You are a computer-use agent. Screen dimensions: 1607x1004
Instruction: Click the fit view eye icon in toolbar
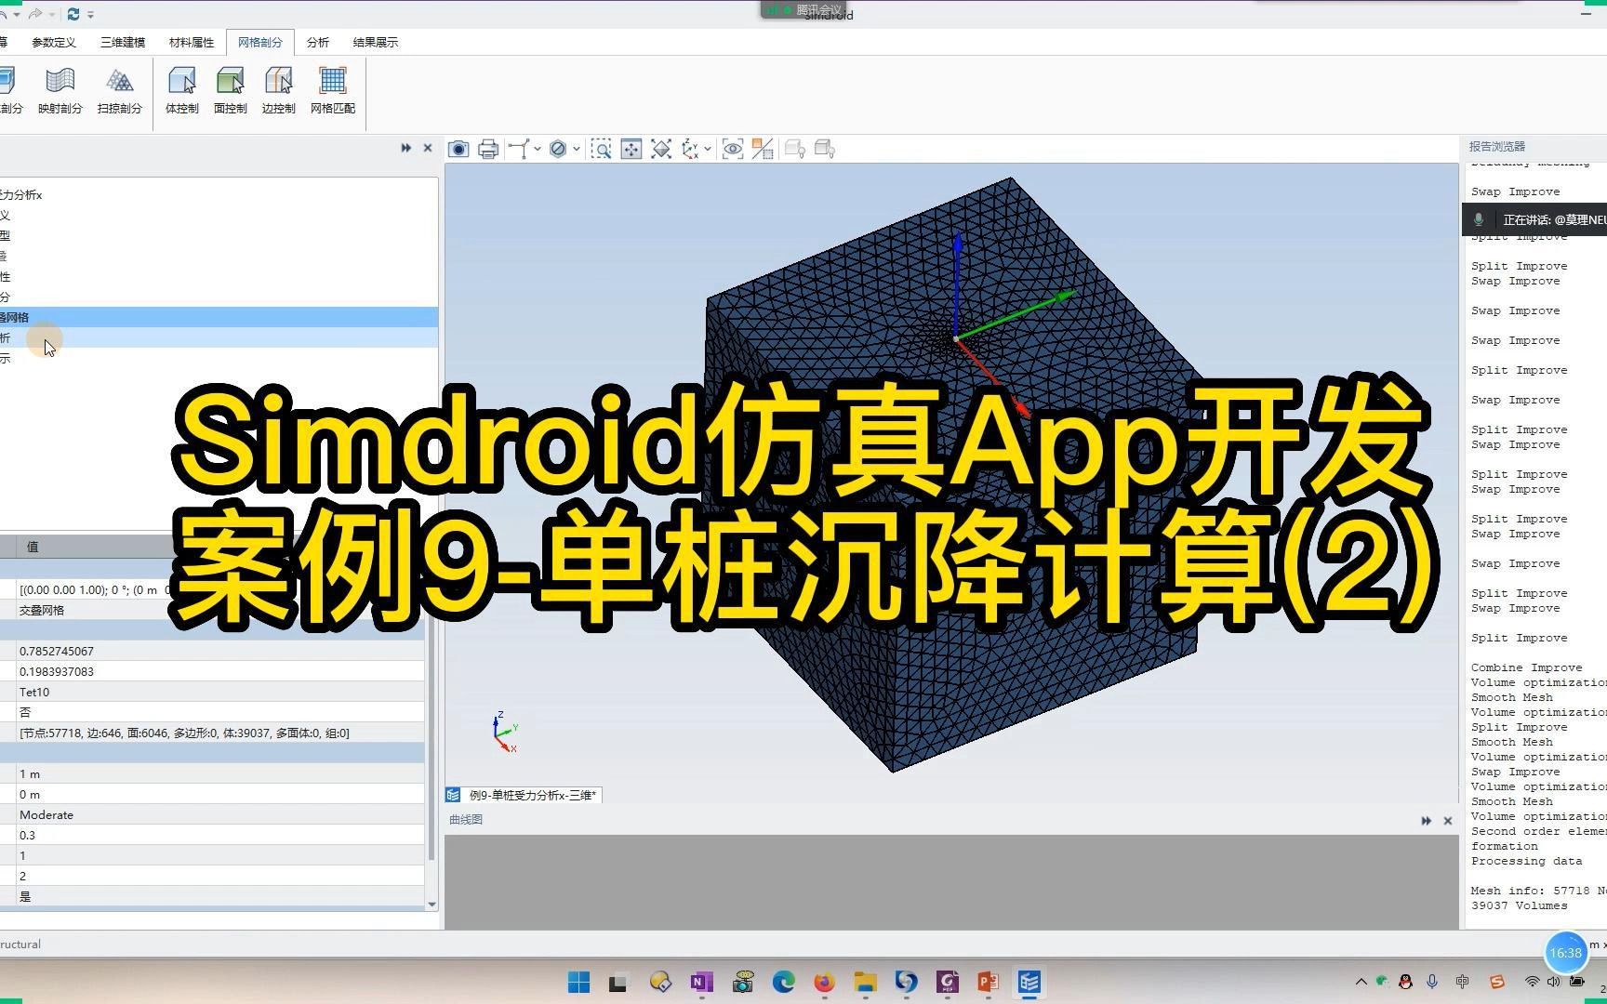point(733,149)
